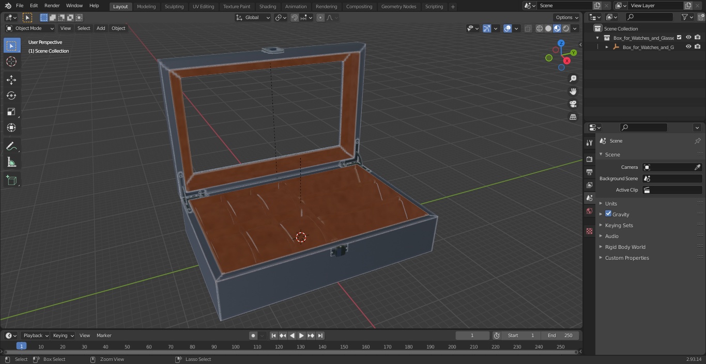
Task: Toggle camera view icon in viewport
Action: click(x=573, y=104)
